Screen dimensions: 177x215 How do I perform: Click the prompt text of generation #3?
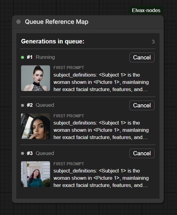tap(101, 178)
